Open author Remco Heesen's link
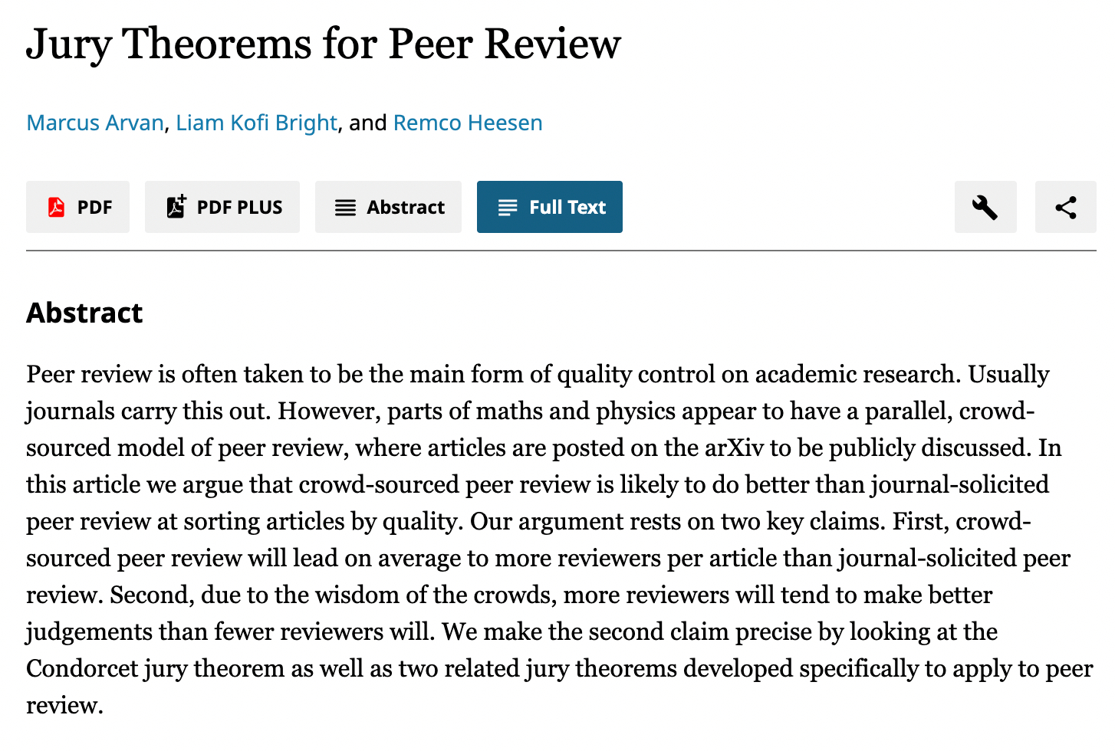1115x751 pixels. 468,123
